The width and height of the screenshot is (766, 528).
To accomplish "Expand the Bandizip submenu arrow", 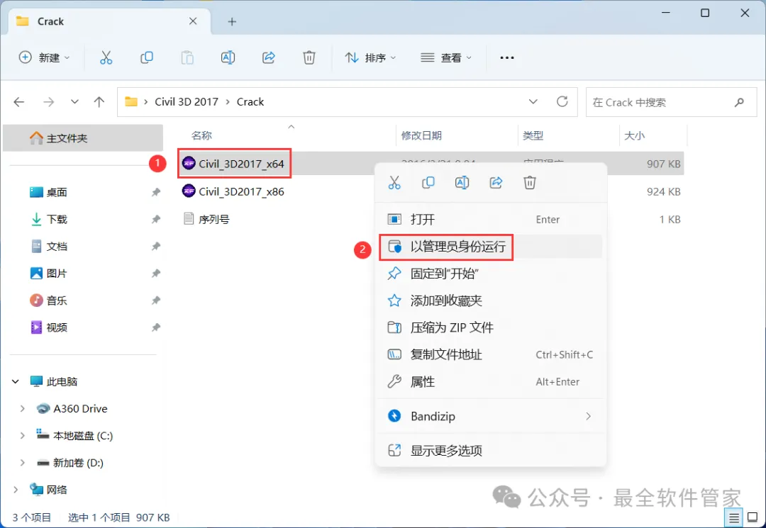I will point(588,416).
